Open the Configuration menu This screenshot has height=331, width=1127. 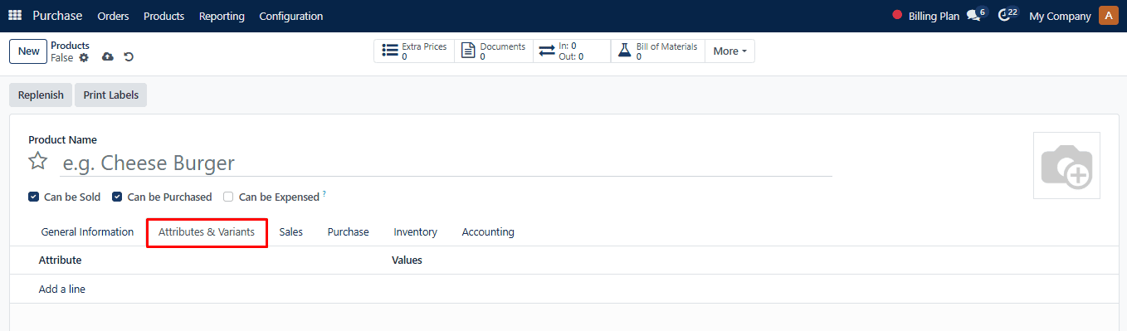[x=291, y=16]
